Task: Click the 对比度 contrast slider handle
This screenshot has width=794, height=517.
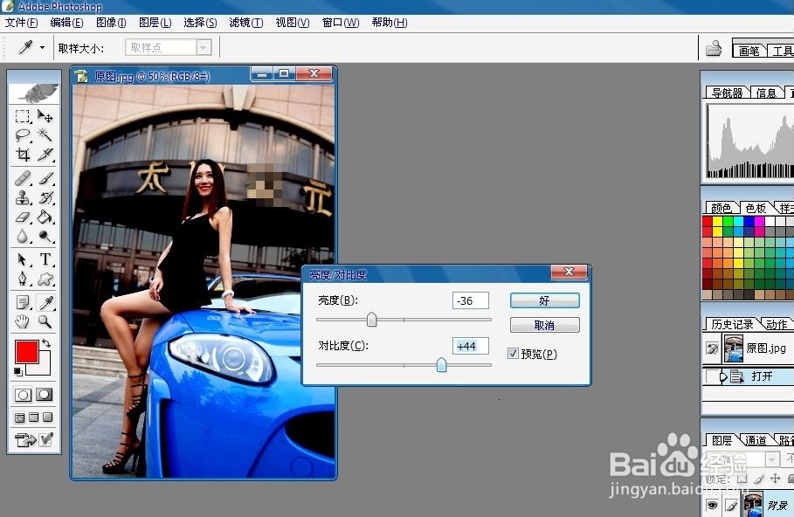Action: [440, 365]
